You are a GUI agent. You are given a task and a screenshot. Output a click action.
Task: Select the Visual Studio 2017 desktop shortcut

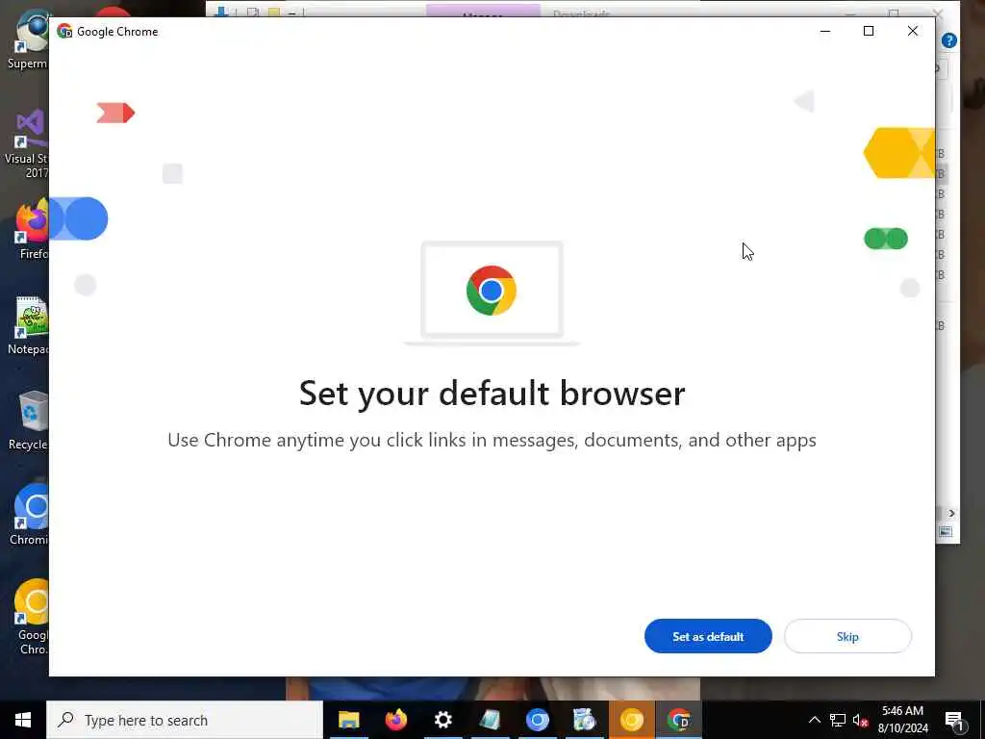coord(28,144)
